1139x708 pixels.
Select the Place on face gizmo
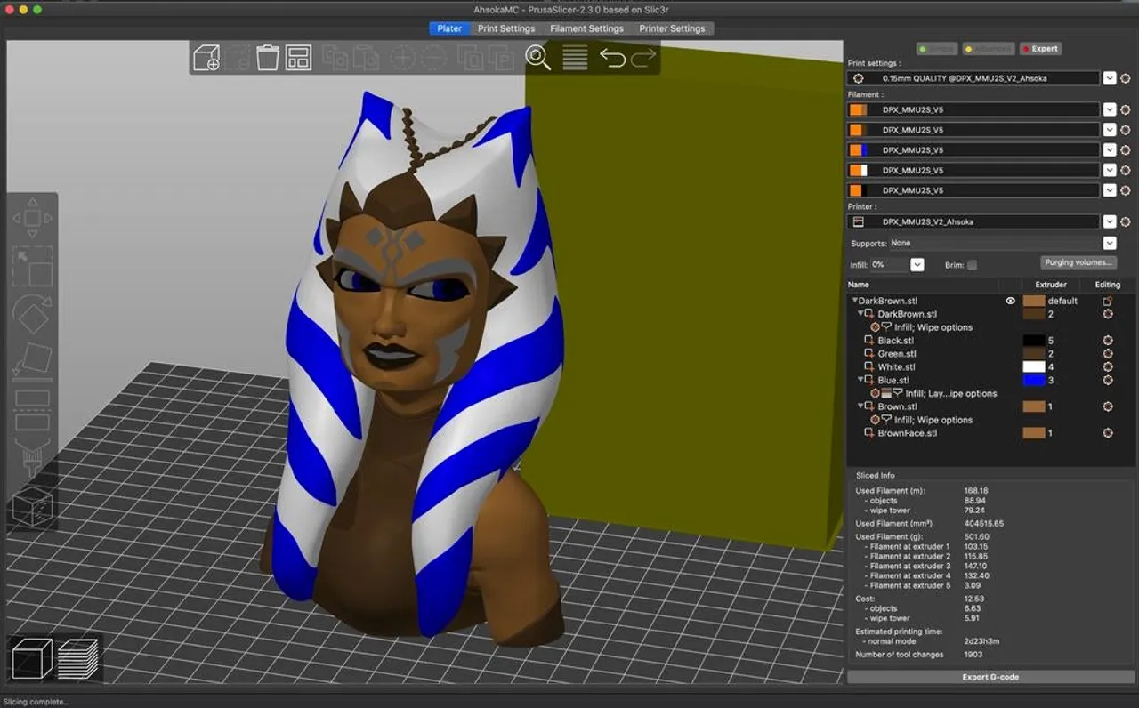32,360
